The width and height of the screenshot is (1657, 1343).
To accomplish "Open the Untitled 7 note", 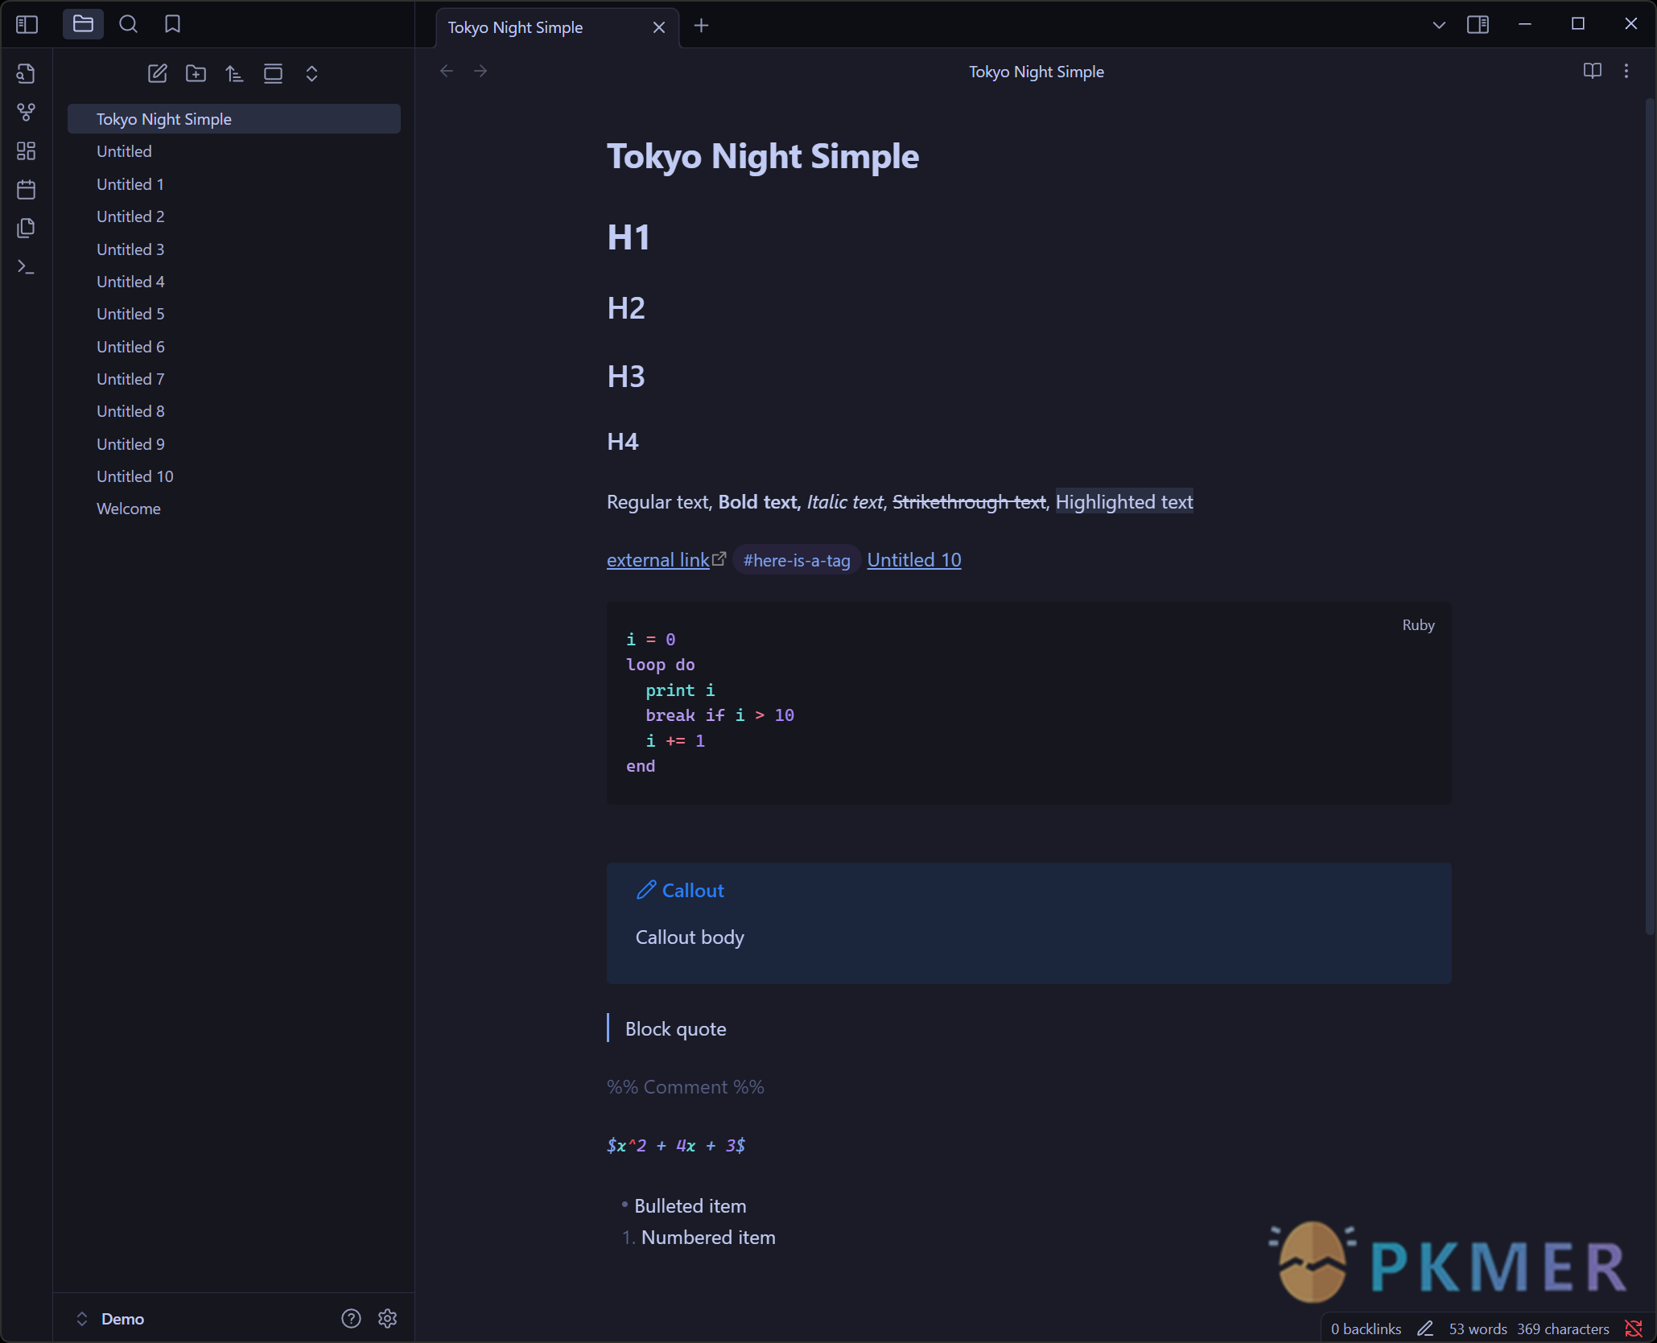I will [234, 379].
